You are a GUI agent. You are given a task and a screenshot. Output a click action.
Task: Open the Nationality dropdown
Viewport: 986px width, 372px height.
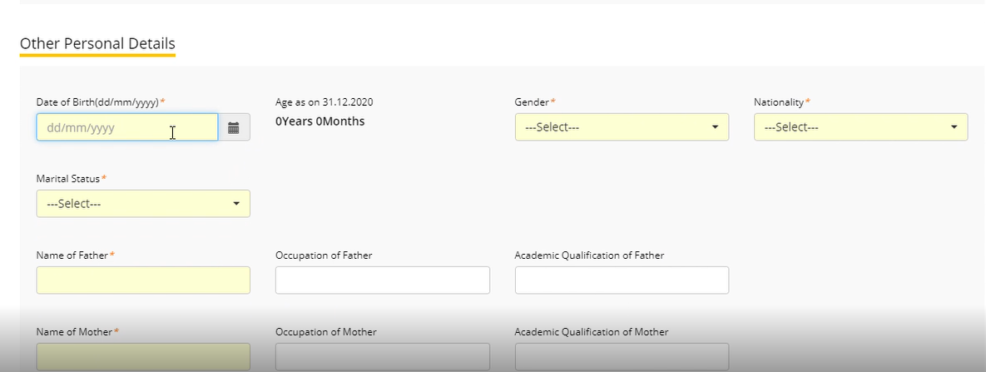(861, 127)
